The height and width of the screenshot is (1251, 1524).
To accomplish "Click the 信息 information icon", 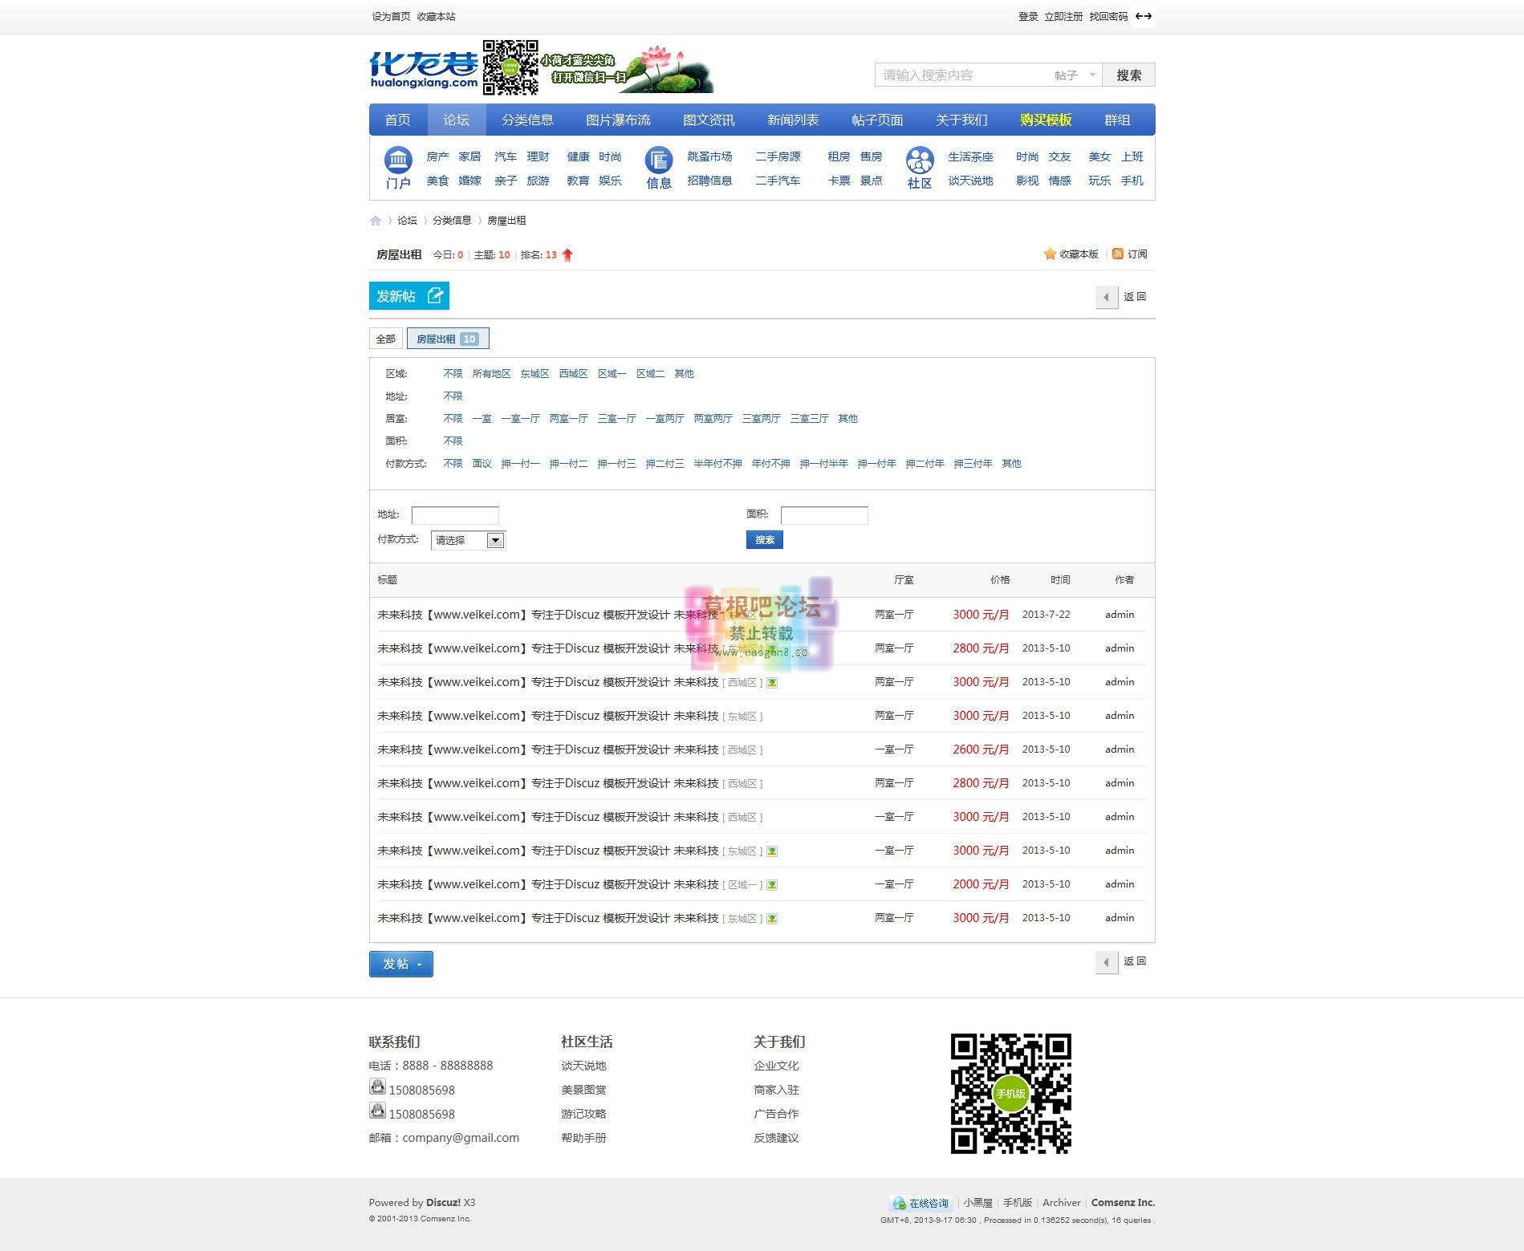I will 658,160.
